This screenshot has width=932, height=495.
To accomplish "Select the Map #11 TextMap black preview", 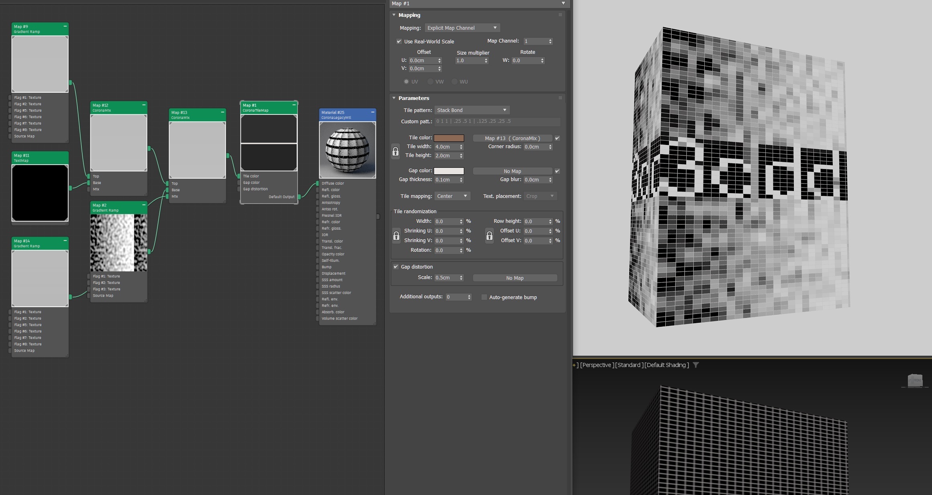I will tap(40, 193).
